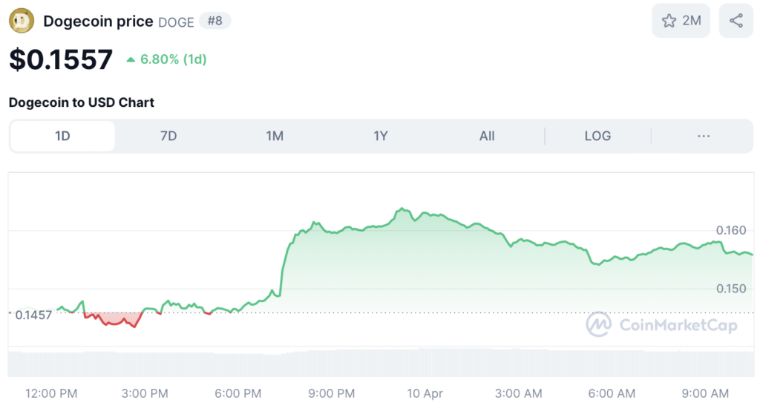Switch to the 1M chart range
This screenshot has height=403, width=760.
pos(275,136)
